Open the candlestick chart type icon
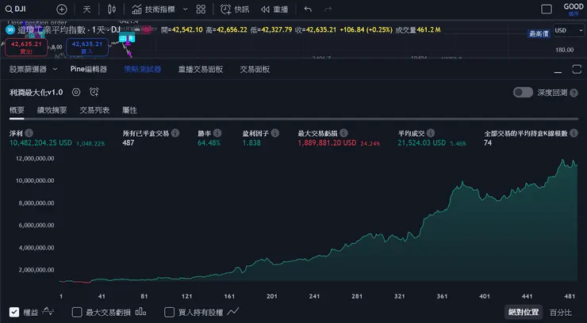Screen dimensions: 587x323 [112, 9]
